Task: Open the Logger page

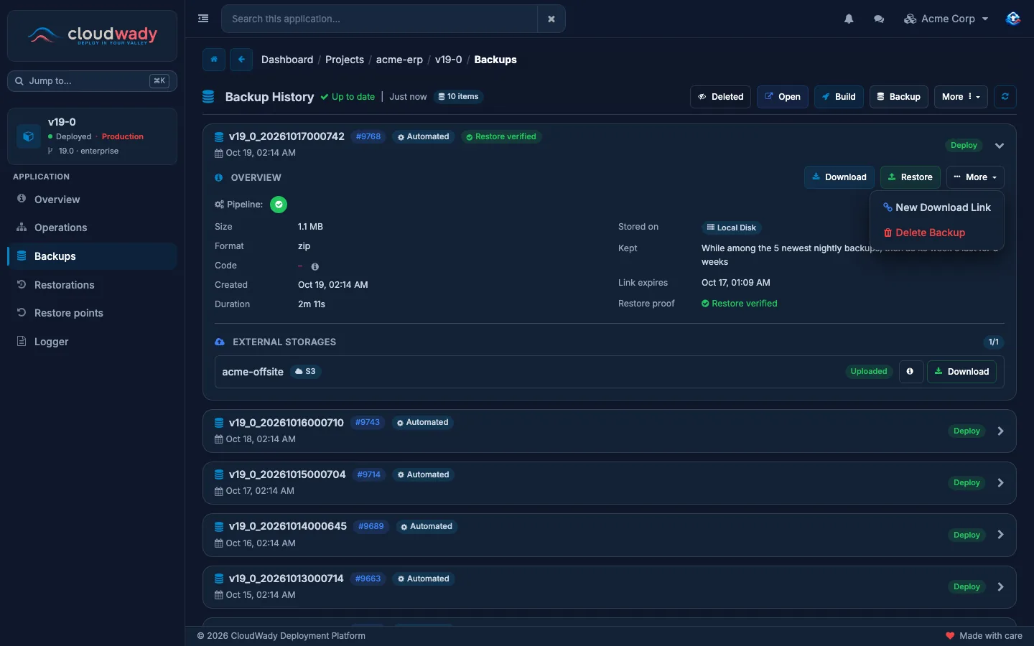Action: [92, 342]
